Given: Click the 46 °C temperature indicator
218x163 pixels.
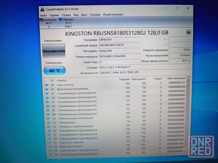Looking at the screenshot, I should tap(55, 70).
